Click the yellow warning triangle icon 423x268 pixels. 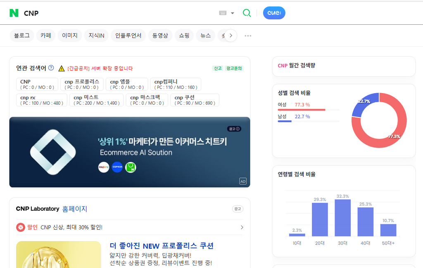pos(62,68)
